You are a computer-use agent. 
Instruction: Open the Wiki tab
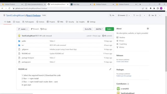tap(60, 22)
